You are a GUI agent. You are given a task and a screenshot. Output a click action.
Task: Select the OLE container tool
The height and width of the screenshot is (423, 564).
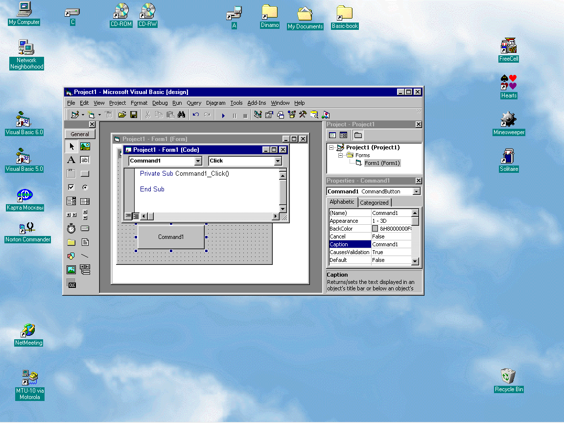[71, 283]
